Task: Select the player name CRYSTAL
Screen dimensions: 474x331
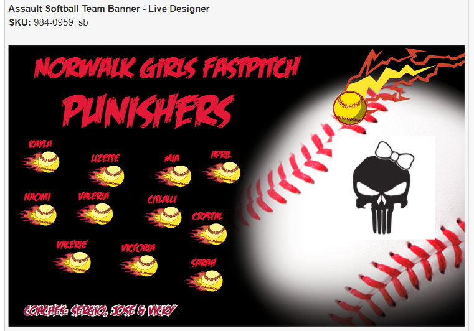Action: (207, 217)
